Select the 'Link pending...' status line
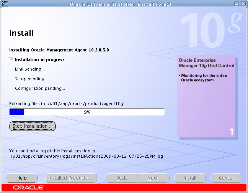 click(30, 69)
